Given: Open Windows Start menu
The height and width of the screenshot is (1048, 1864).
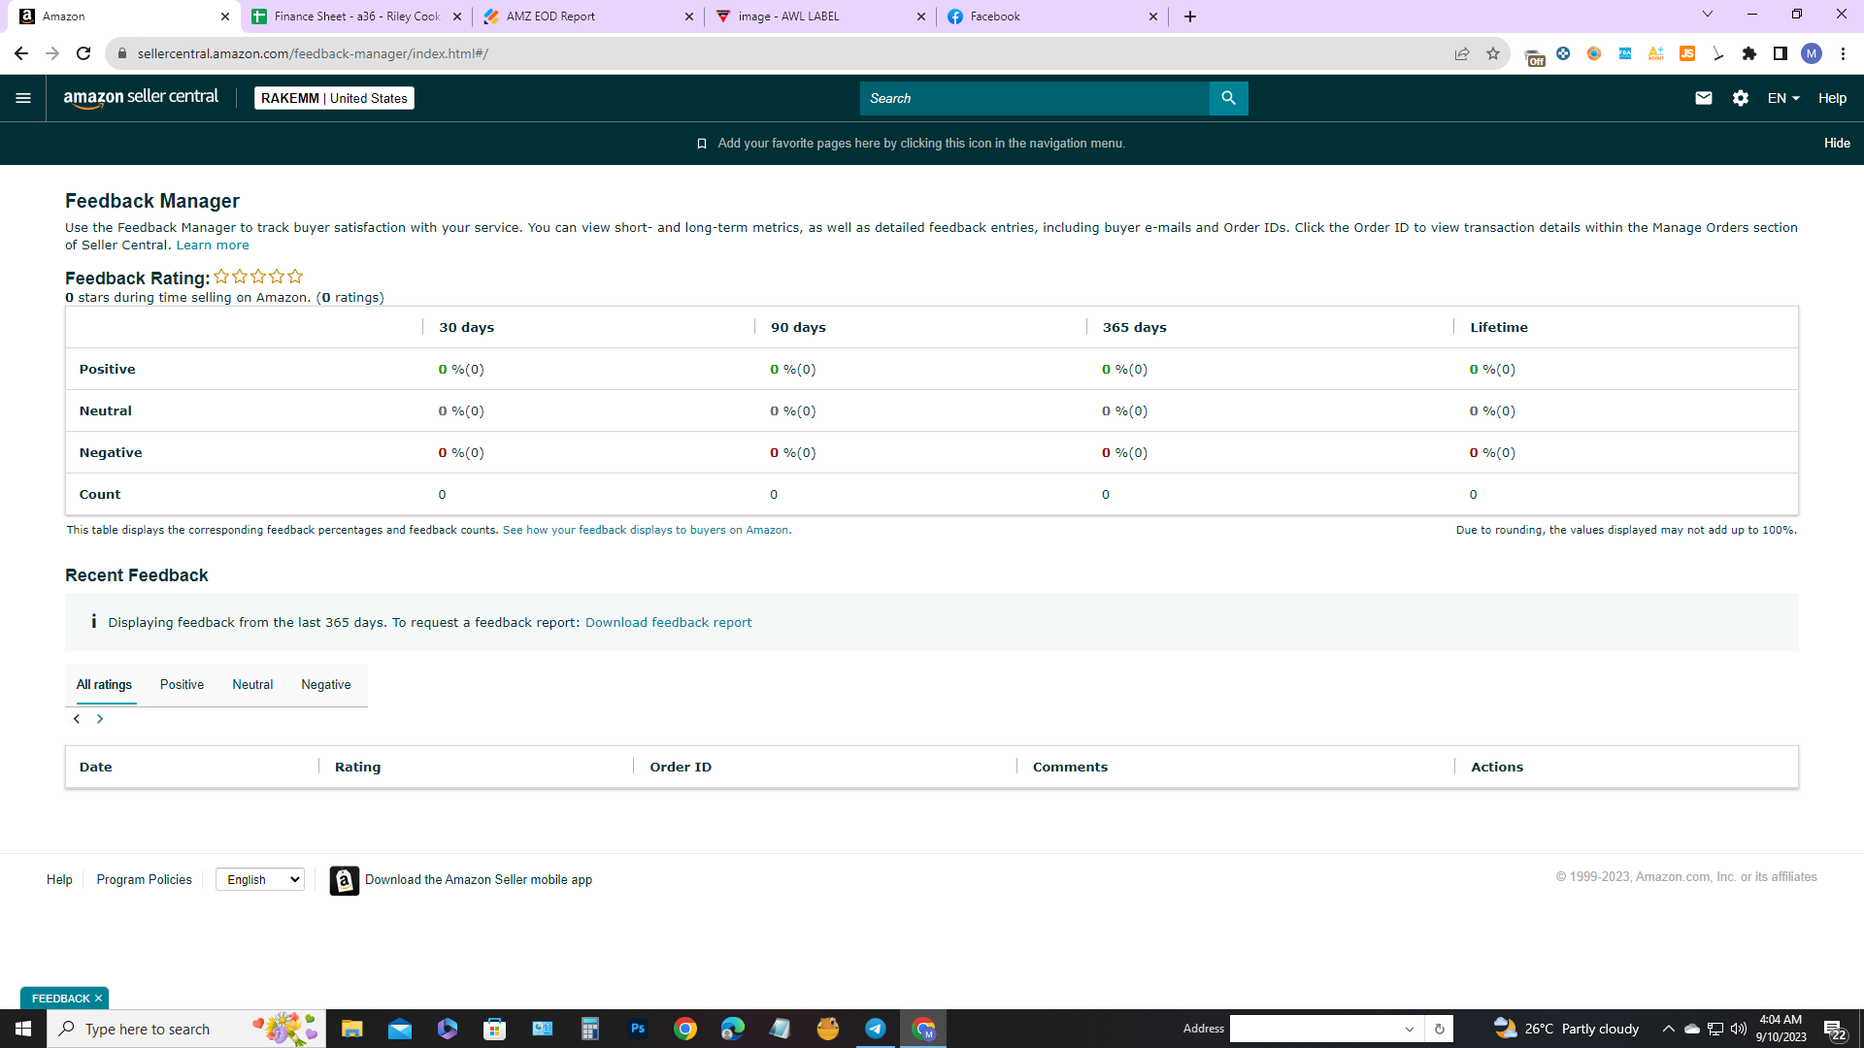Looking at the screenshot, I should pyautogui.click(x=23, y=1029).
